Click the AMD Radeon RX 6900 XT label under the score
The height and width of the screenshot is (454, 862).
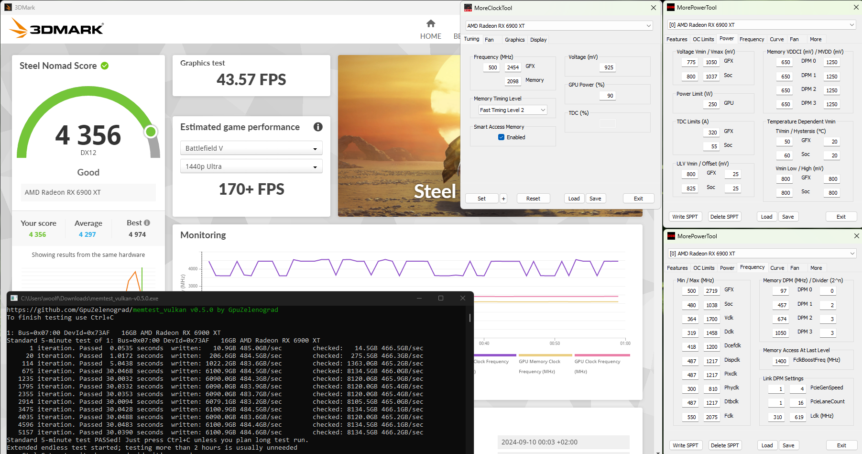[63, 192]
